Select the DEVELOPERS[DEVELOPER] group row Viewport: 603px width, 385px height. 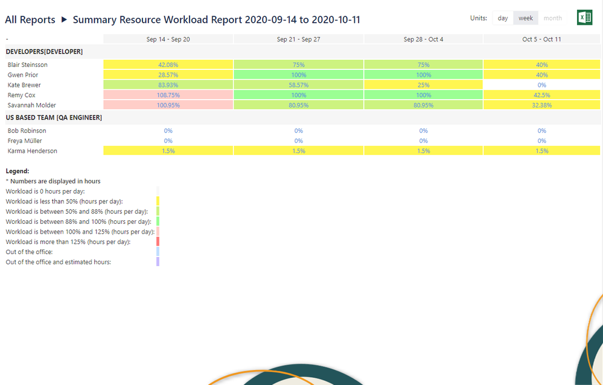[302, 51]
